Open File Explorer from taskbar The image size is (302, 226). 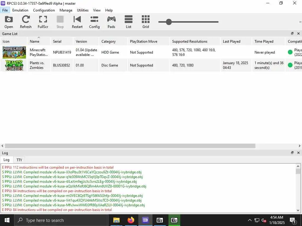(x=116, y=220)
